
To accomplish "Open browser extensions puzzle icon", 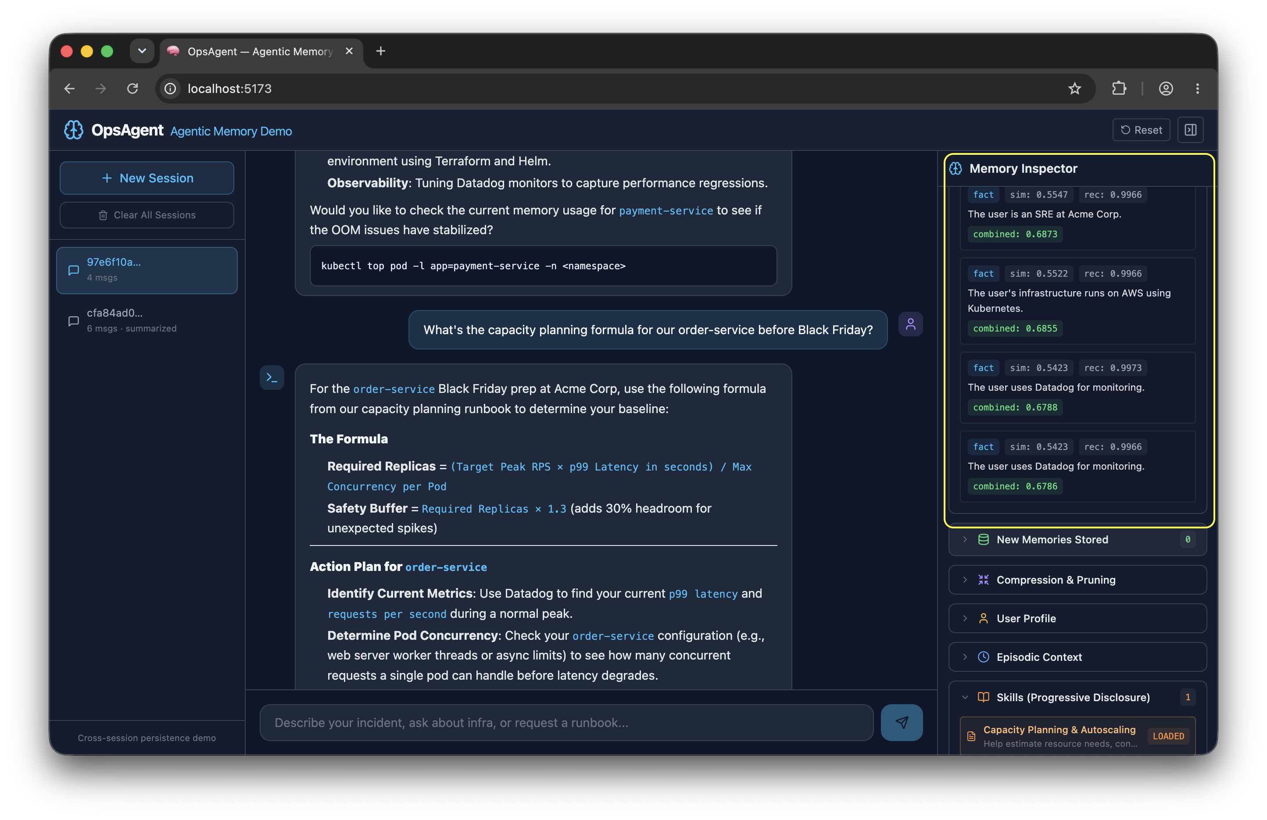I will (x=1119, y=88).
